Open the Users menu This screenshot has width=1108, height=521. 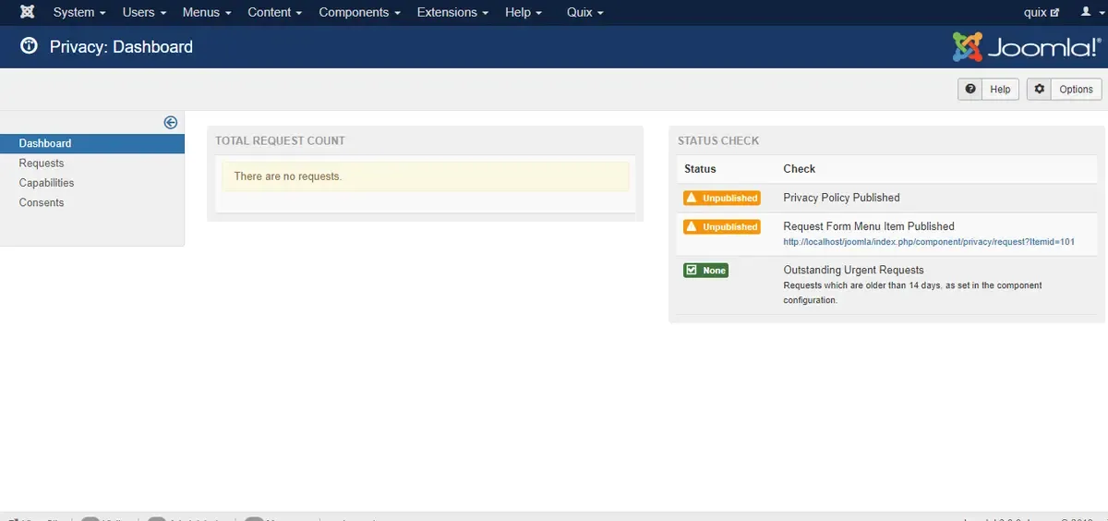tap(144, 12)
